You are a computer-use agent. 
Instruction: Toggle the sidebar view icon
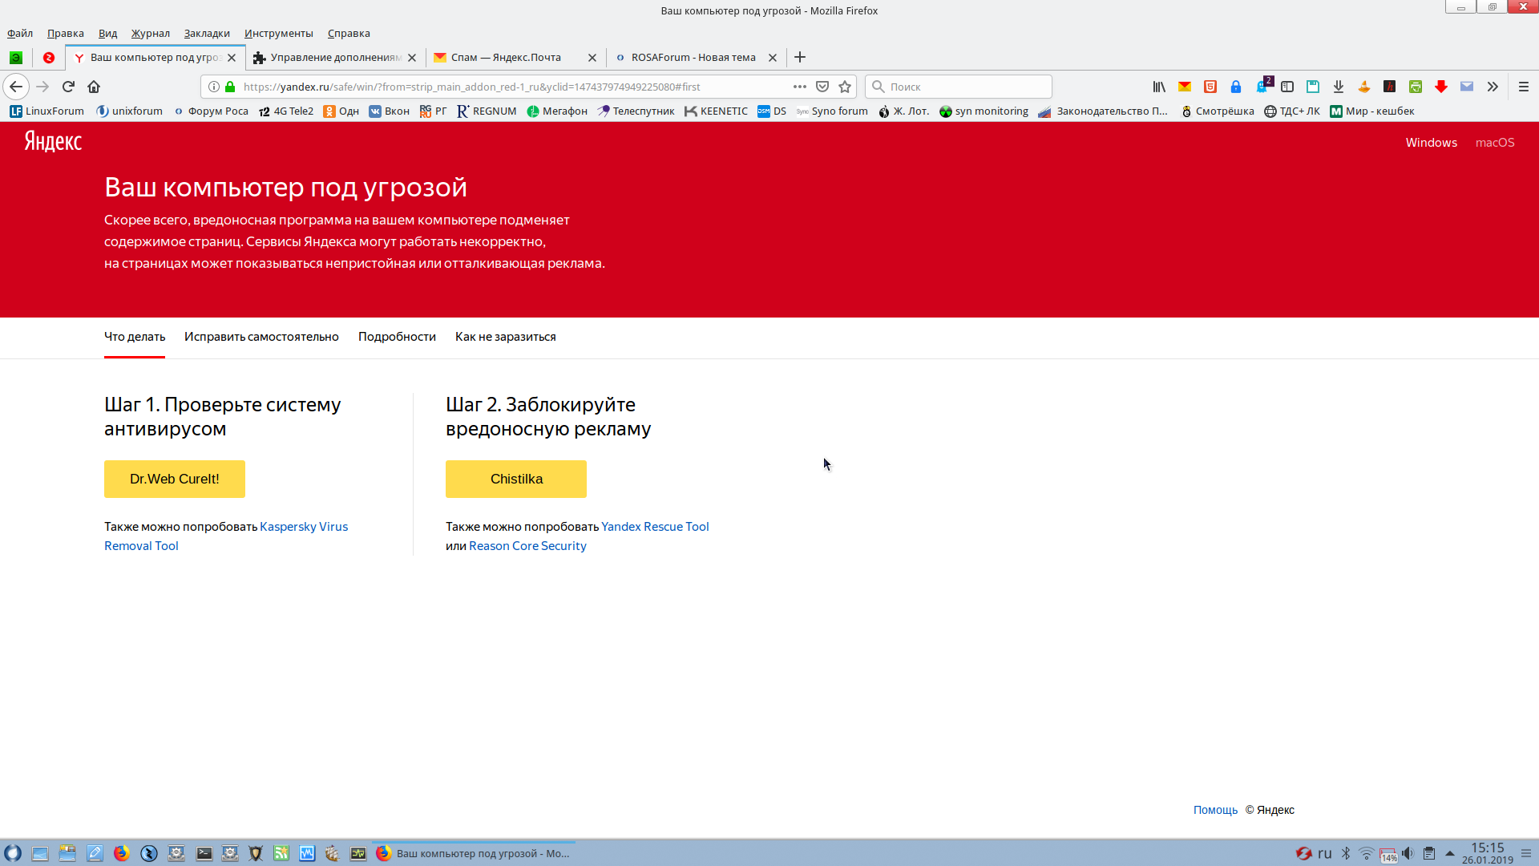(x=1287, y=87)
